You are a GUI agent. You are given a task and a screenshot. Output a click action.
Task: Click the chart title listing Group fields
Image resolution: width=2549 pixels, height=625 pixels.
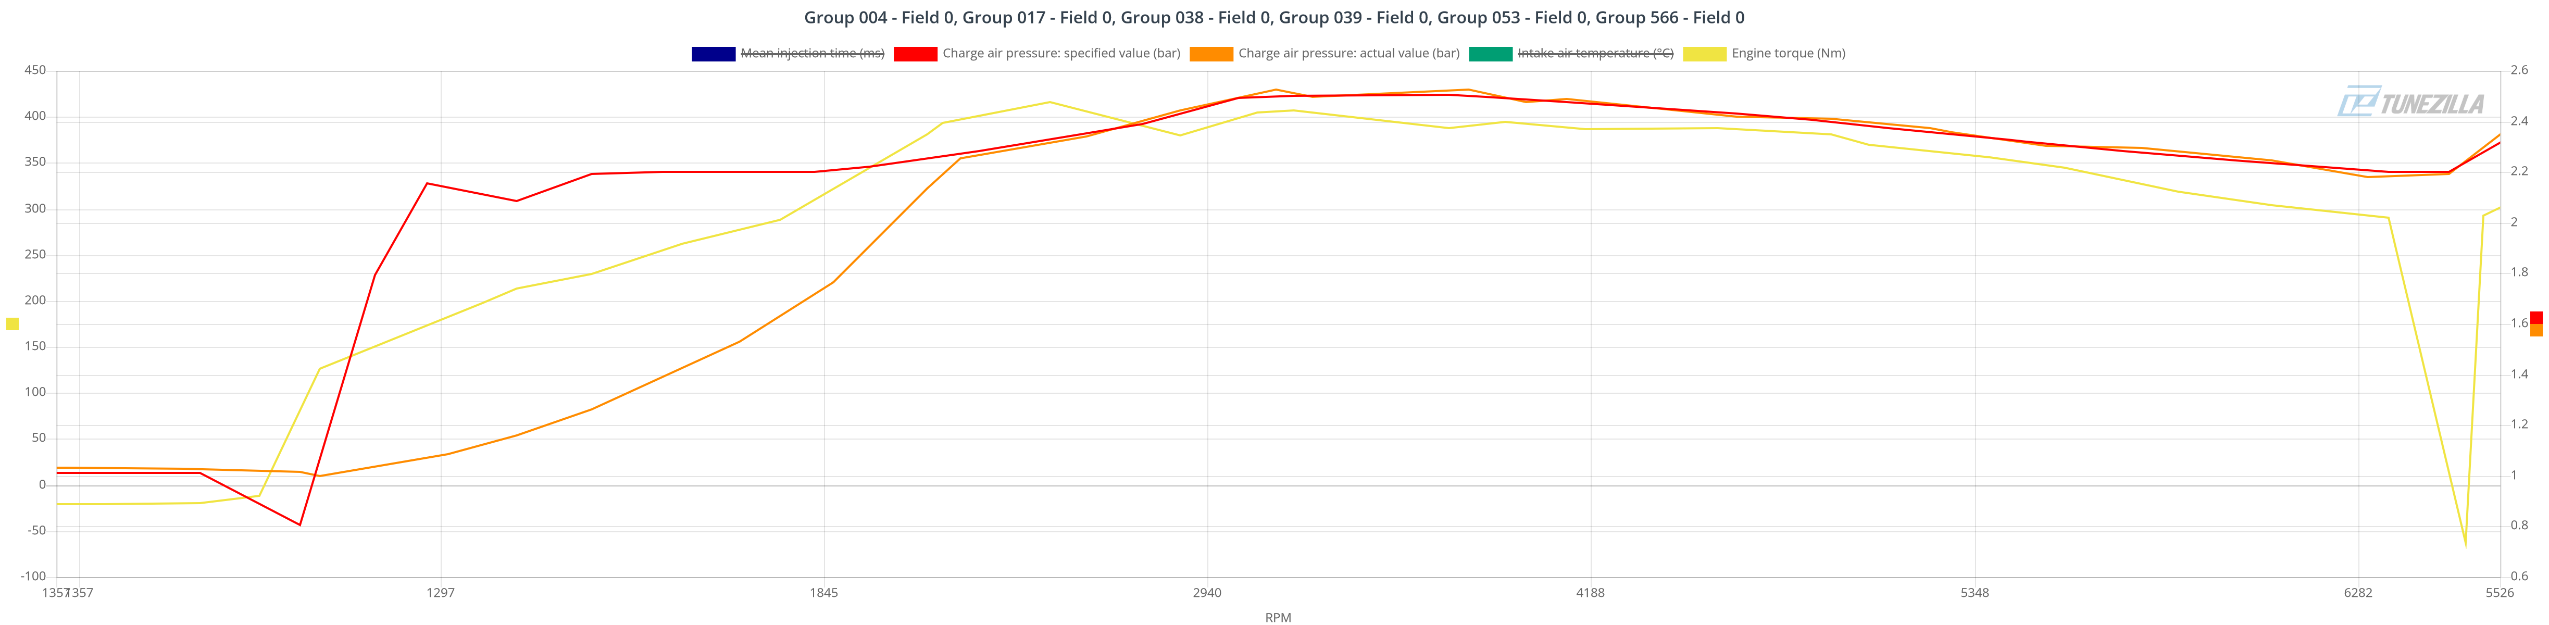1274,18
